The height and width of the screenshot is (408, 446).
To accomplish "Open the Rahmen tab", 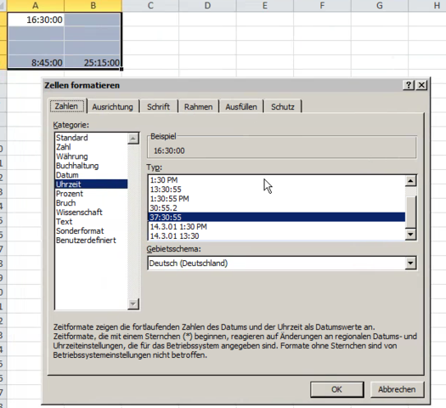I will click(198, 107).
